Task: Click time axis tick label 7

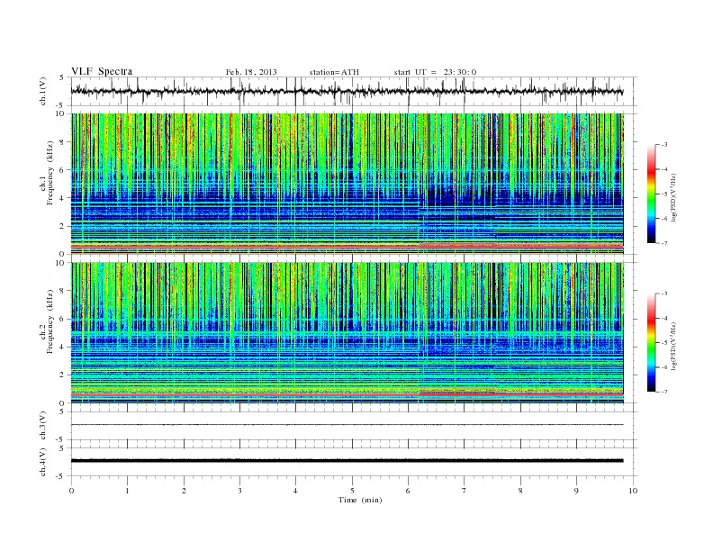Action: 465,491
